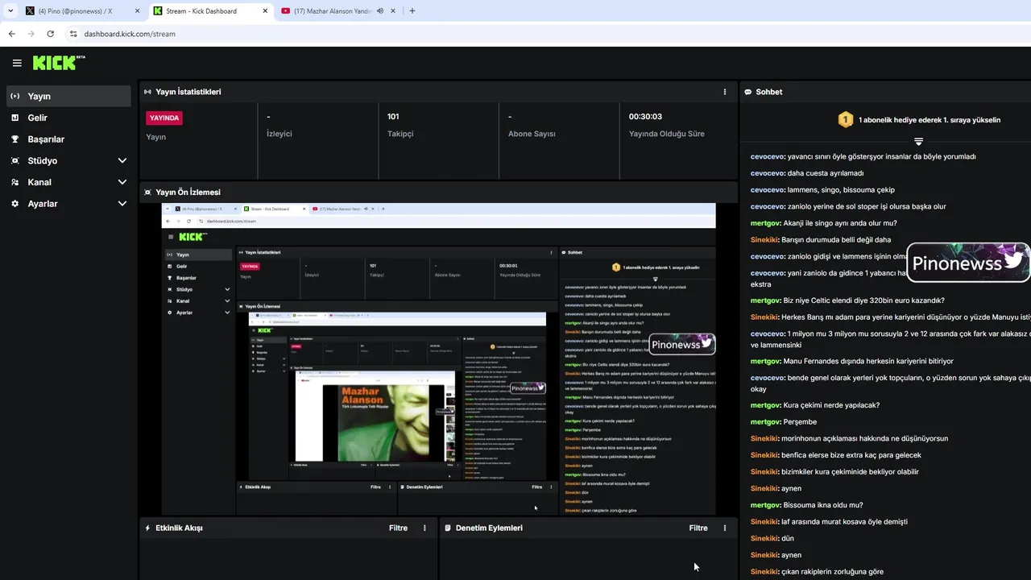Click the Gelir chart icon
The width and height of the screenshot is (1031, 580).
(14, 118)
